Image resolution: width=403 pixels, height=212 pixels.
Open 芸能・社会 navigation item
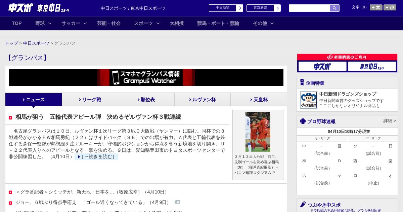(109, 23)
